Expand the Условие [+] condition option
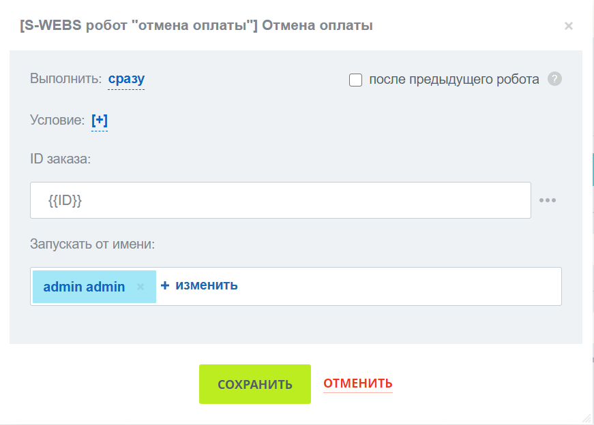 pos(100,121)
